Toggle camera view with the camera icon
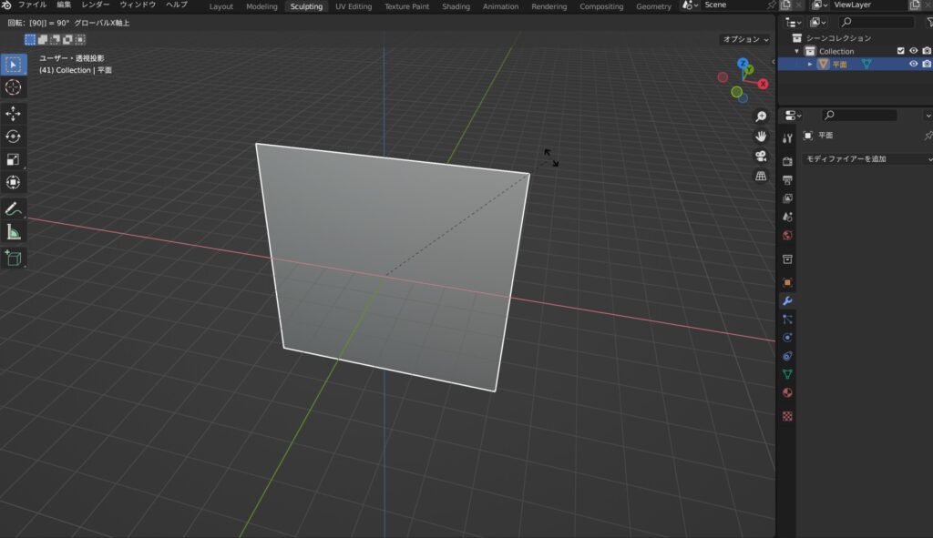Viewport: 933px width, 538px height. click(x=761, y=156)
